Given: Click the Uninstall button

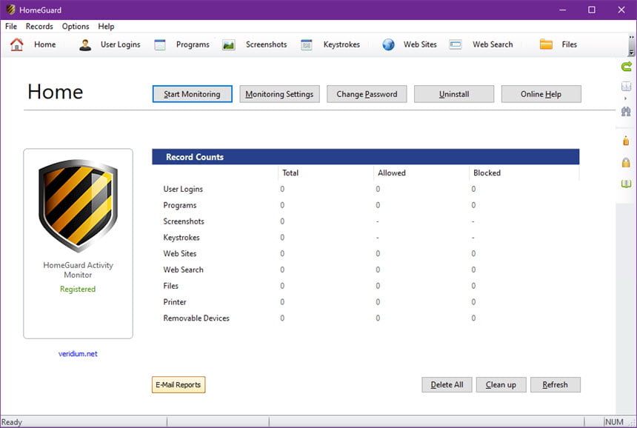Looking at the screenshot, I should coord(454,94).
